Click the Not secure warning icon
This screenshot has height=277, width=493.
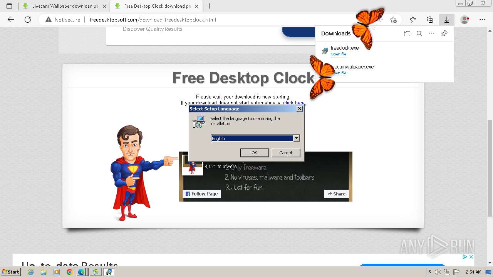click(49, 20)
